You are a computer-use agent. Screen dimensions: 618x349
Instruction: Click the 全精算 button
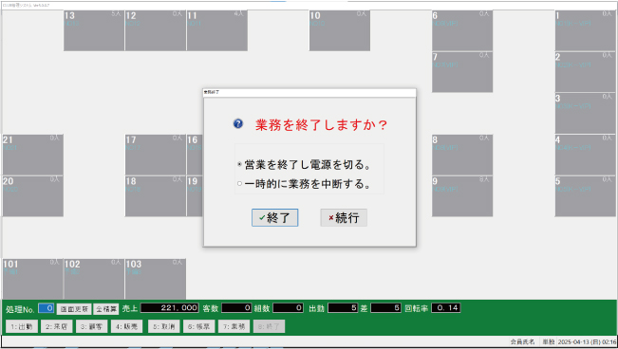[106, 309]
